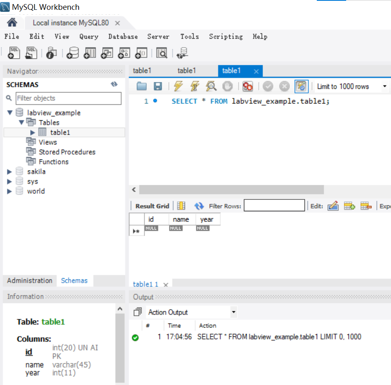Execute statement under cursor icon
The image size is (391, 385).
point(194,86)
